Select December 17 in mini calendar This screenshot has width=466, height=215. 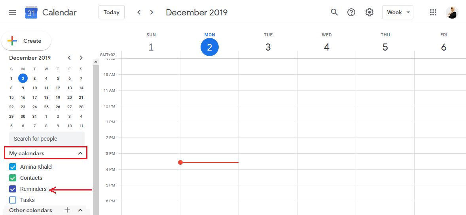pyautogui.click(x=34, y=97)
